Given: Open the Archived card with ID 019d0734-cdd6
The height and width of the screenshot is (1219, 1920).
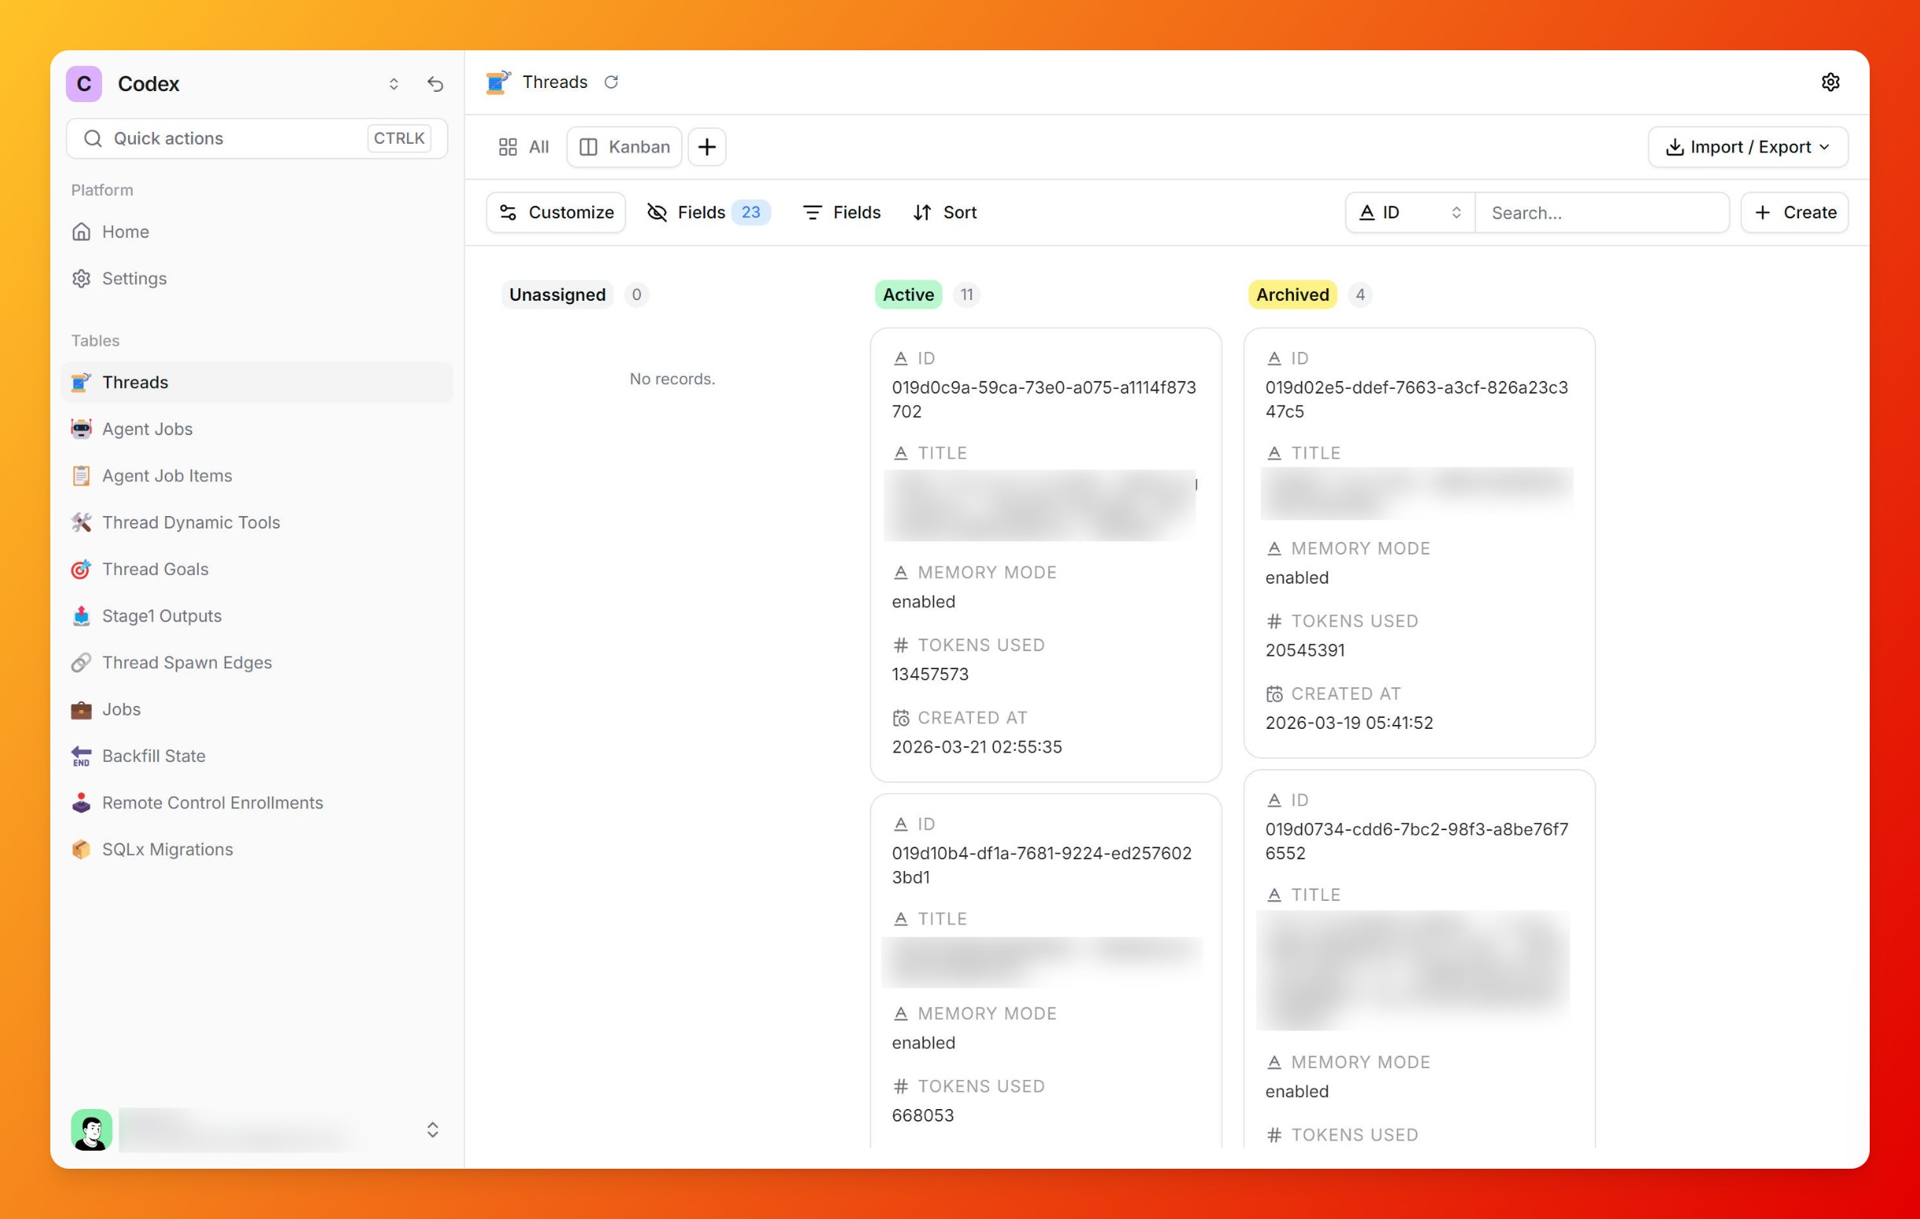Looking at the screenshot, I should point(1420,959).
